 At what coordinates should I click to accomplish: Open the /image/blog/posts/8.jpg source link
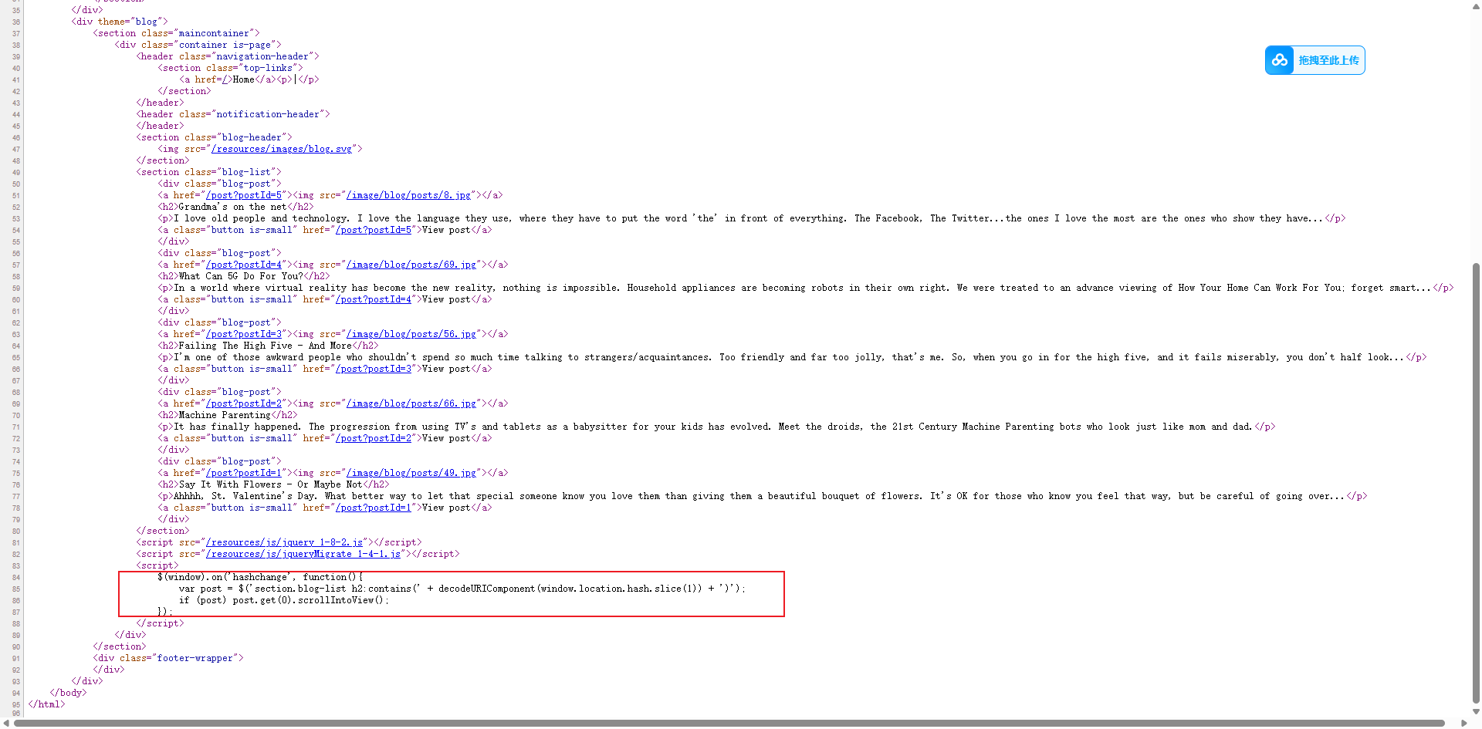(409, 195)
